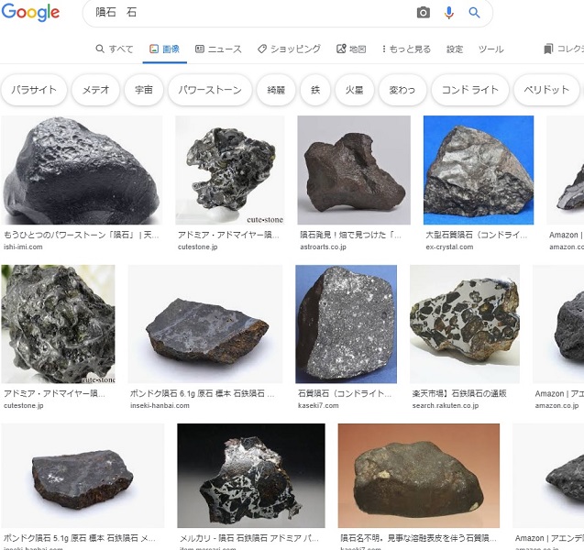The image size is (584, 550).
Task: Click the microphone voice search icon
Action: (x=449, y=13)
